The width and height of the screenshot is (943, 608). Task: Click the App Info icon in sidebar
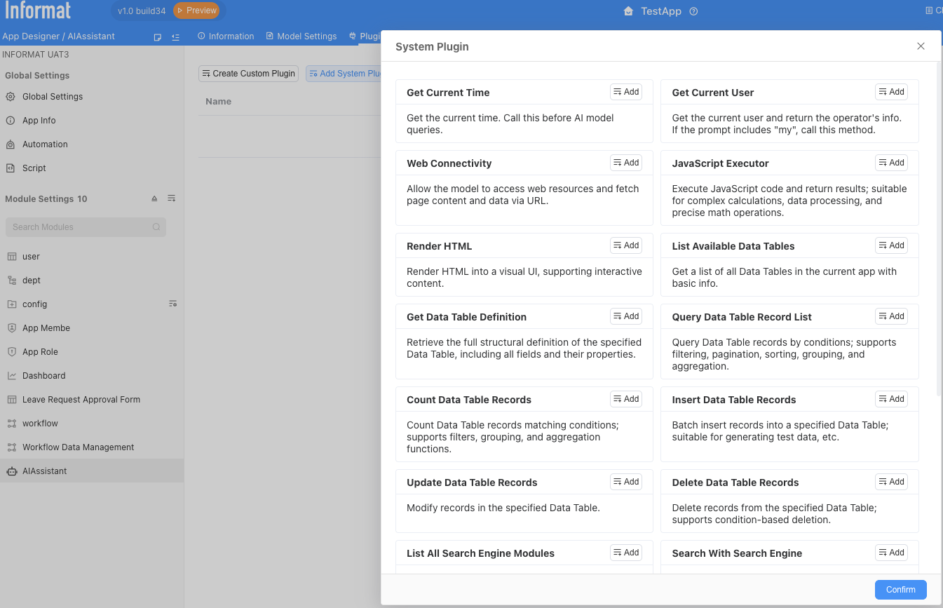tap(11, 121)
